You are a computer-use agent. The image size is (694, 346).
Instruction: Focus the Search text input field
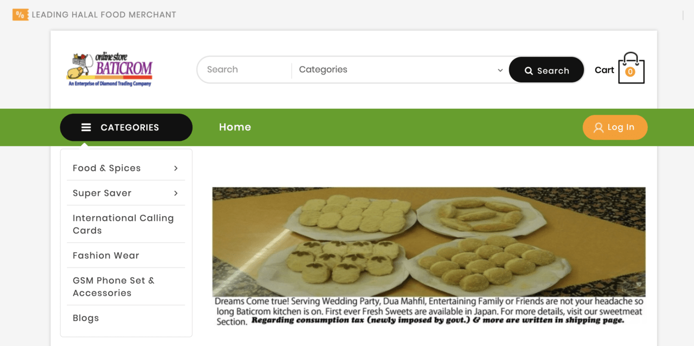pyautogui.click(x=245, y=70)
